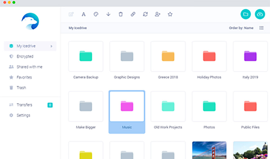Click the new folder round button
The height and width of the screenshot is (159, 270).
click(246, 14)
